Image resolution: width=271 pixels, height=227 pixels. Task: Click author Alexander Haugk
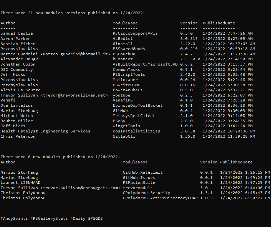click(19, 59)
